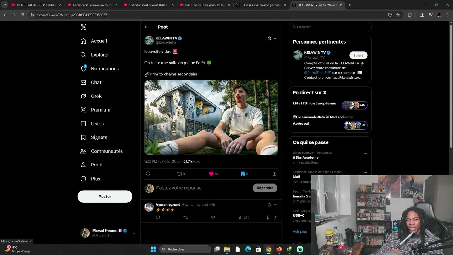Open Notifications in the sidebar
This screenshot has width=453, height=255.
99,69
